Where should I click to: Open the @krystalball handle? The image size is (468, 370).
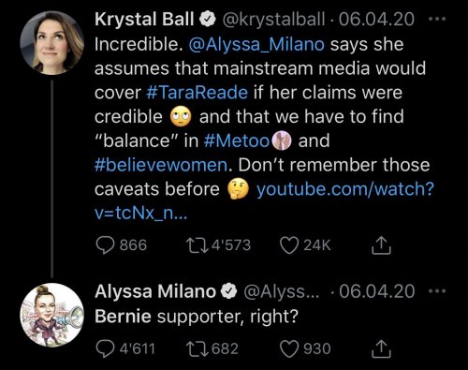tap(273, 20)
